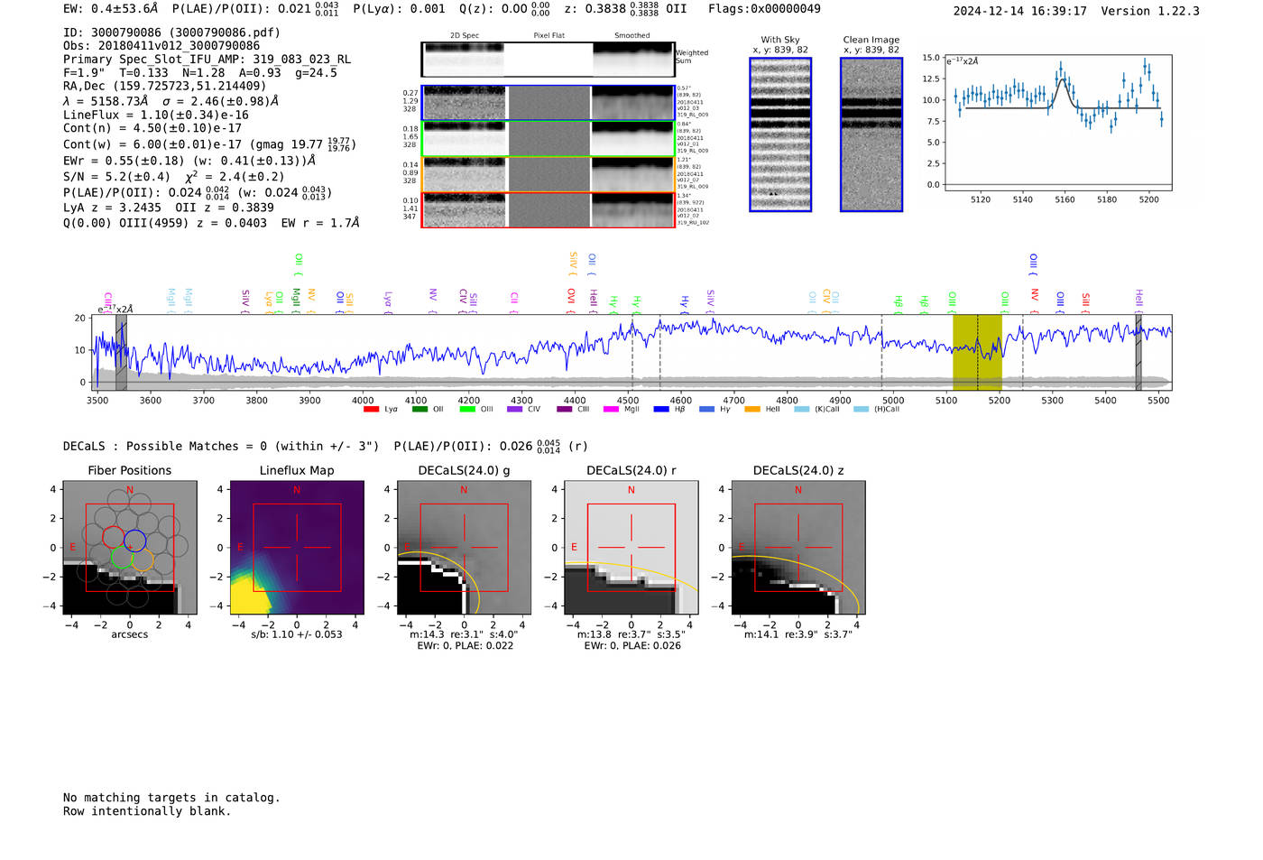Click the EW: 0.4±53.6Å header value
This screenshot has width=1263, height=860.
pyautogui.click(x=111, y=9)
